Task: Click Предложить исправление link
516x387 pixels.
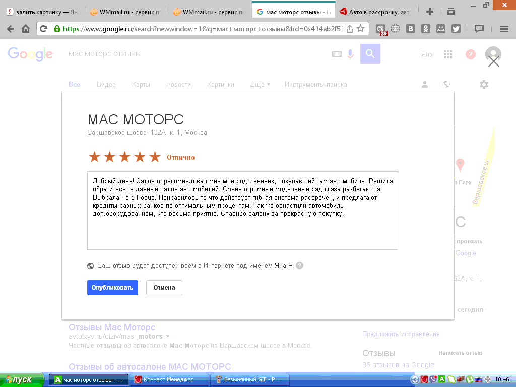Action: point(401,334)
